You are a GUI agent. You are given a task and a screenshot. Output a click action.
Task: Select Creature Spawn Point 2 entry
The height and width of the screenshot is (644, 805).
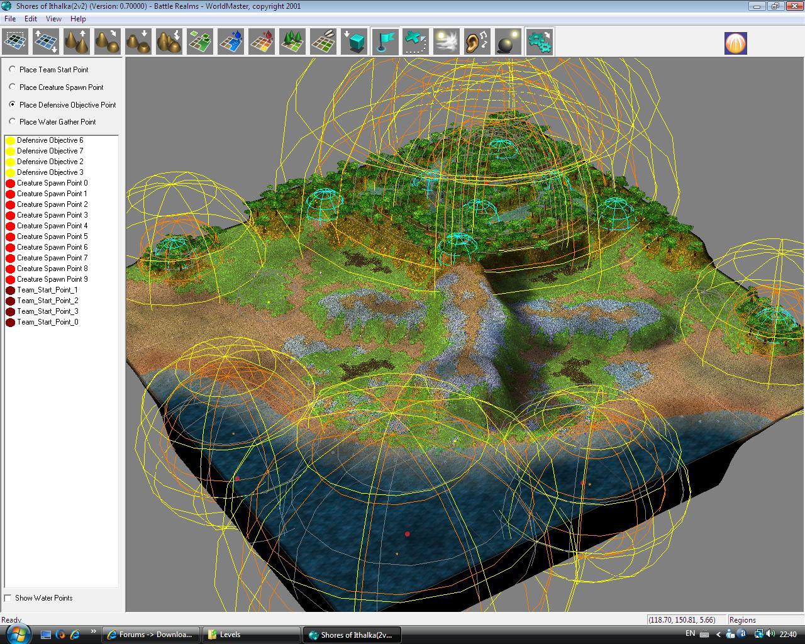click(52, 204)
